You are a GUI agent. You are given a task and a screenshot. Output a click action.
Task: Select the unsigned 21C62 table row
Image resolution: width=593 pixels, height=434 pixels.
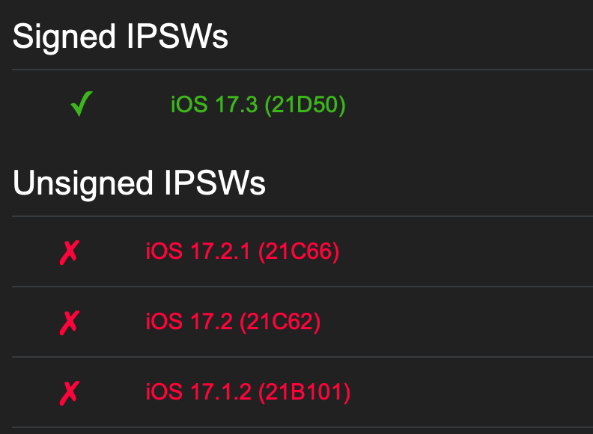pyautogui.click(x=449, y=322)
